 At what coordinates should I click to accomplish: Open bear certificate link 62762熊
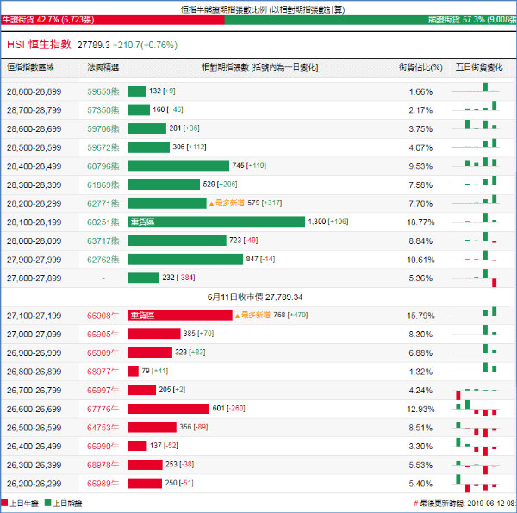[x=103, y=260]
